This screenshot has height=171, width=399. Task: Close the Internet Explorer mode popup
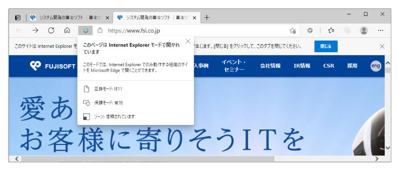pyautogui.click(x=188, y=42)
